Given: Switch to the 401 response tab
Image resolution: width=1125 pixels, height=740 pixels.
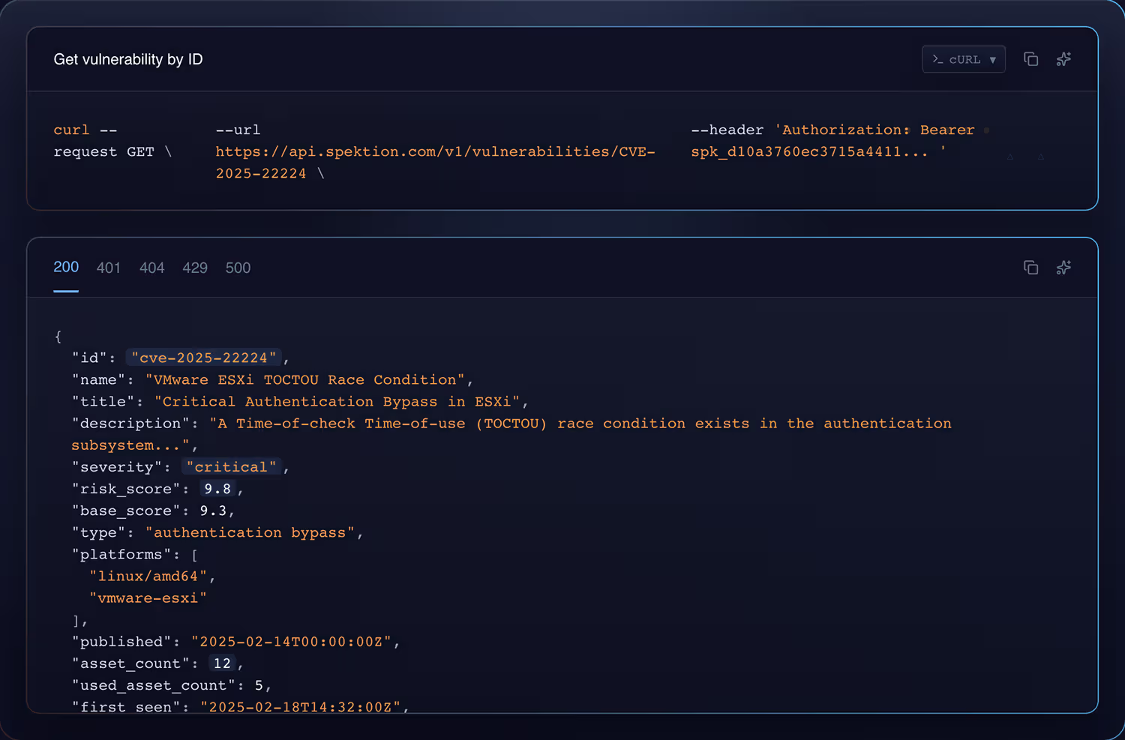Looking at the screenshot, I should point(109,268).
